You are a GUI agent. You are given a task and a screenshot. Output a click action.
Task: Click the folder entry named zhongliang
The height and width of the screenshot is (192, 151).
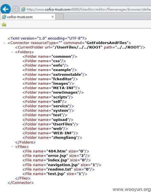pyautogui.click(x=52, y=138)
